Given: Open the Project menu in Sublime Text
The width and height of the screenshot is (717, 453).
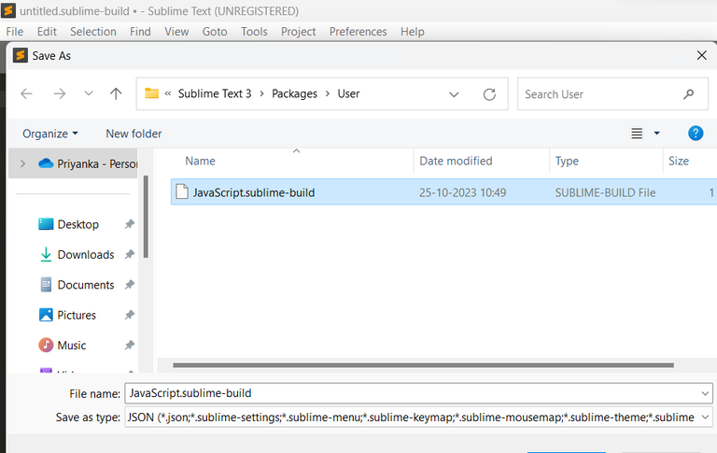Looking at the screenshot, I should 298,32.
